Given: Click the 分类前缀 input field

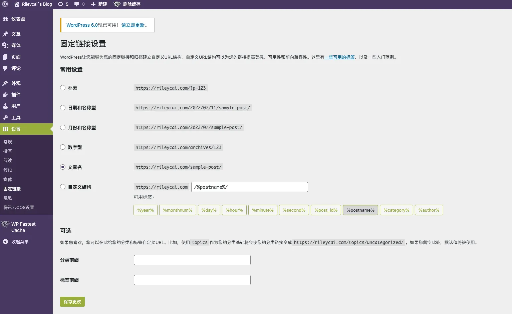Looking at the screenshot, I should coord(192,260).
